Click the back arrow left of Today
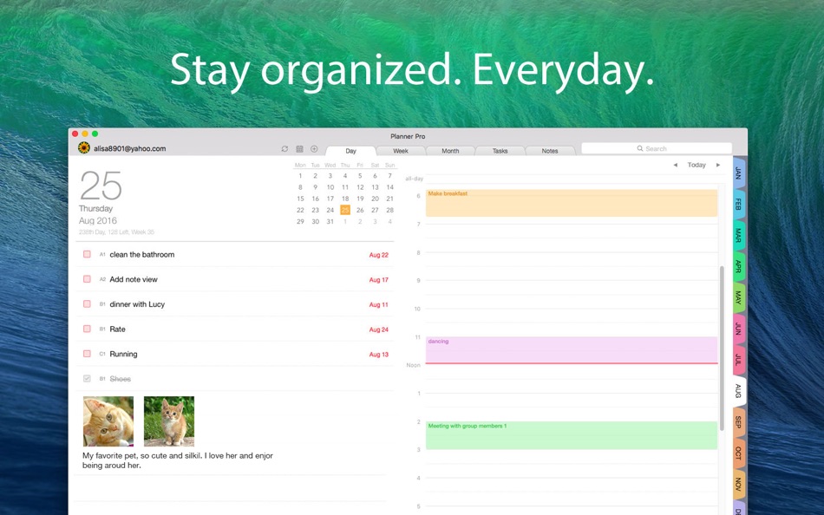 (676, 165)
